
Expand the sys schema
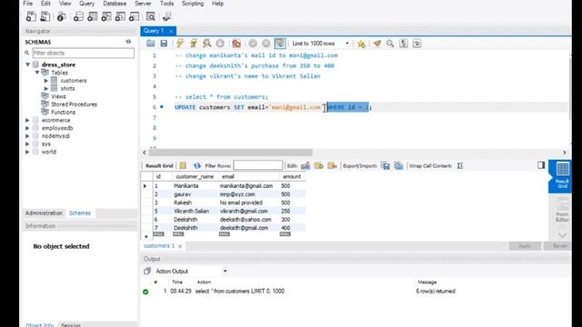tap(27, 144)
